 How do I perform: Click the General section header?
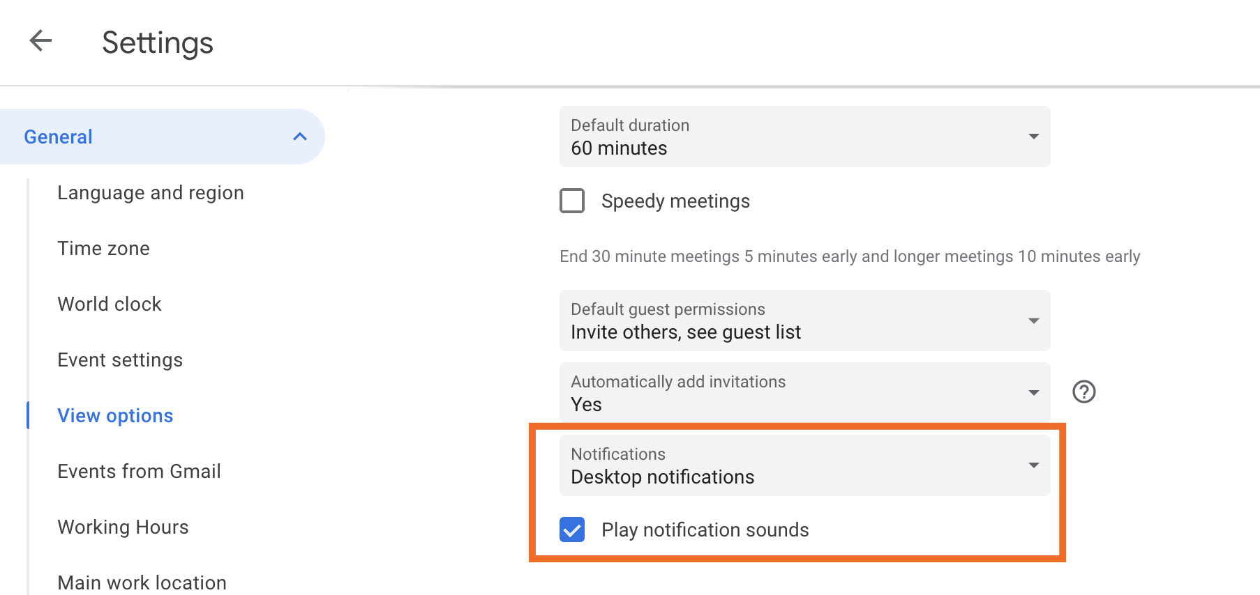59,137
